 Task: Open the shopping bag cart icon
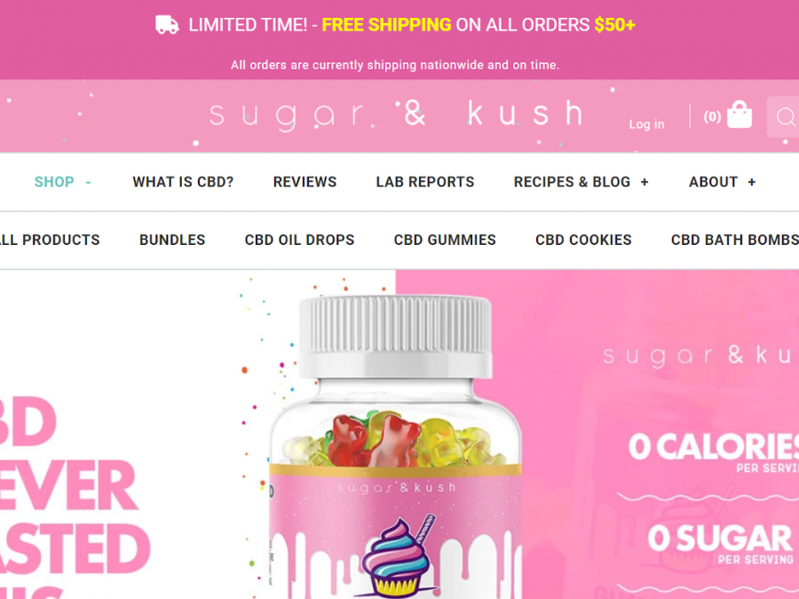pos(740,114)
